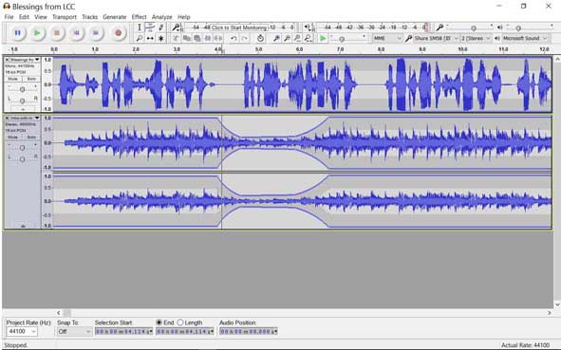This screenshot has height=350, width=561.
Task: Open the Help menu
Action: [184, 17]
